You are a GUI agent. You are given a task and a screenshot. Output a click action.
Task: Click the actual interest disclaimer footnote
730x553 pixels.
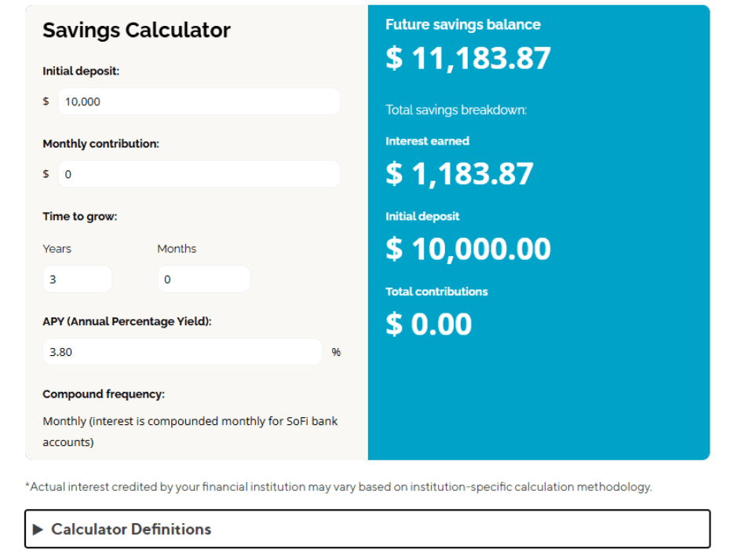coord(338,487)
